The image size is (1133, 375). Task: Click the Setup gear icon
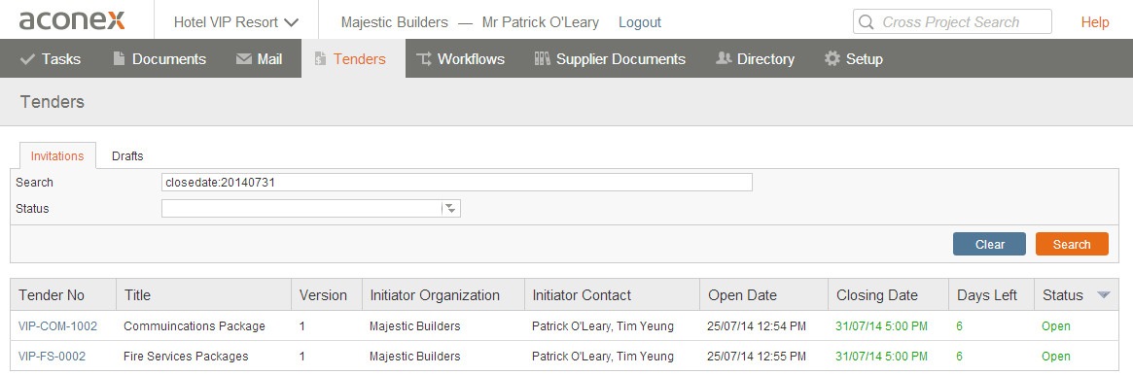832,59
